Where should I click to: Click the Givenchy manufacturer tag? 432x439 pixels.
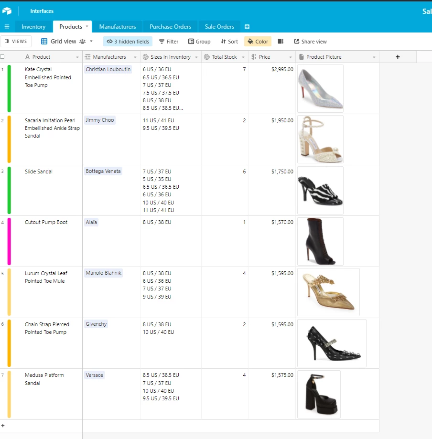[96, 324]
